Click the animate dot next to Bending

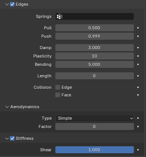click(x=138, y=64)
